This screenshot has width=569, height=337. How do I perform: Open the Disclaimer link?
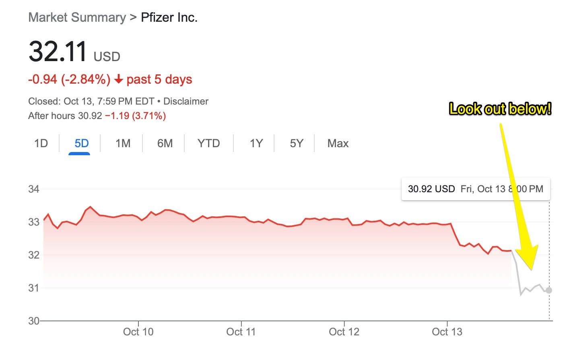click(186, 101)
